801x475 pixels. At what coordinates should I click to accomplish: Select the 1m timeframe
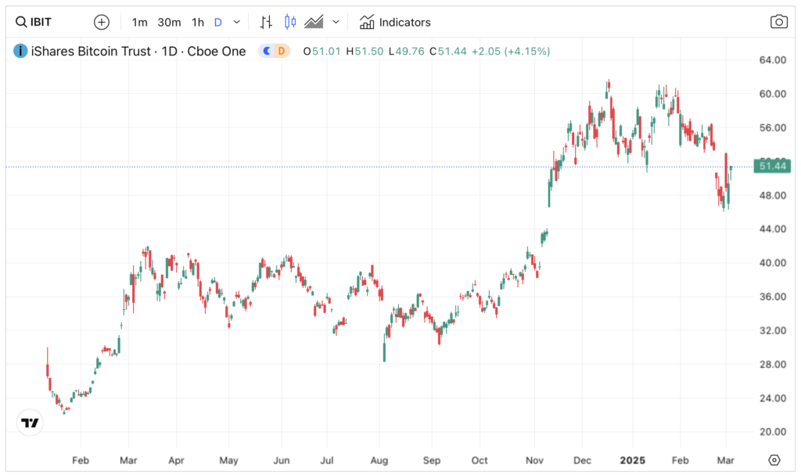coord(139,23)
